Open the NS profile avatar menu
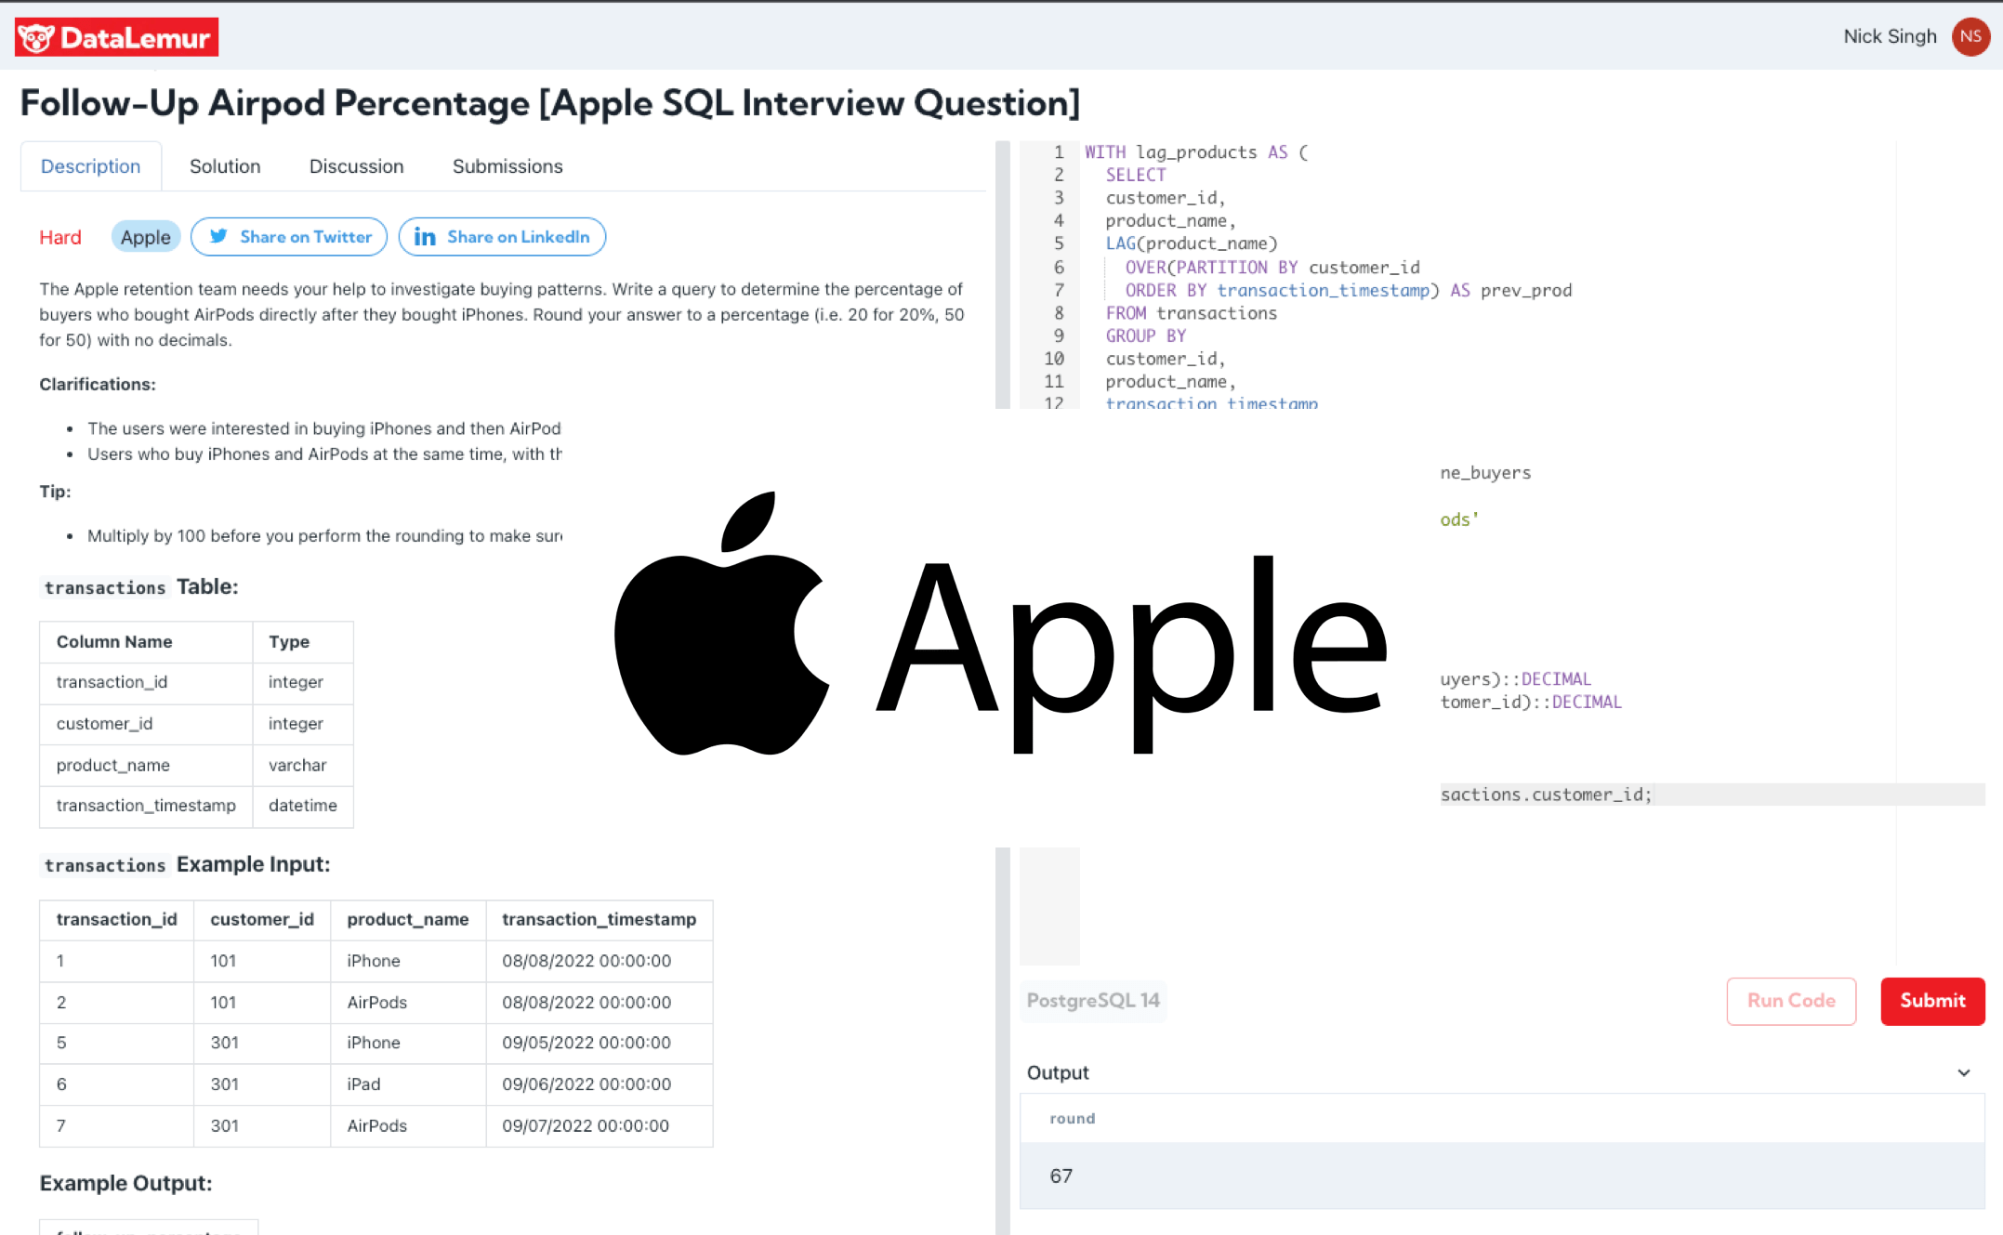This screenshot has width=2003, height=1235. (1970, 36)
